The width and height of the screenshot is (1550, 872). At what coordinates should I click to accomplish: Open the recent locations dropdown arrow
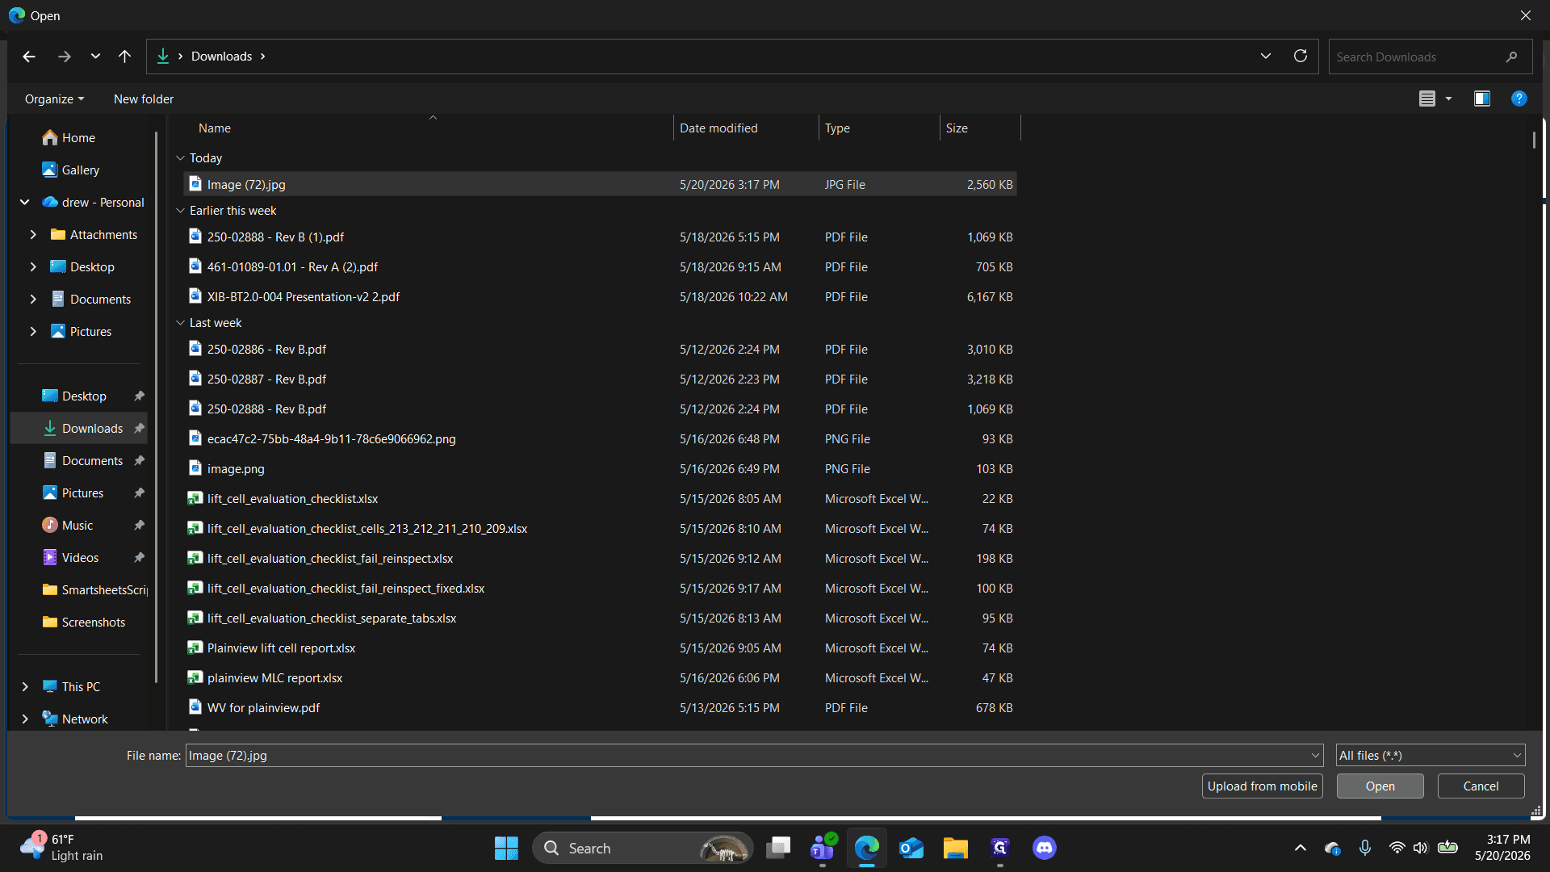point(95,57)
